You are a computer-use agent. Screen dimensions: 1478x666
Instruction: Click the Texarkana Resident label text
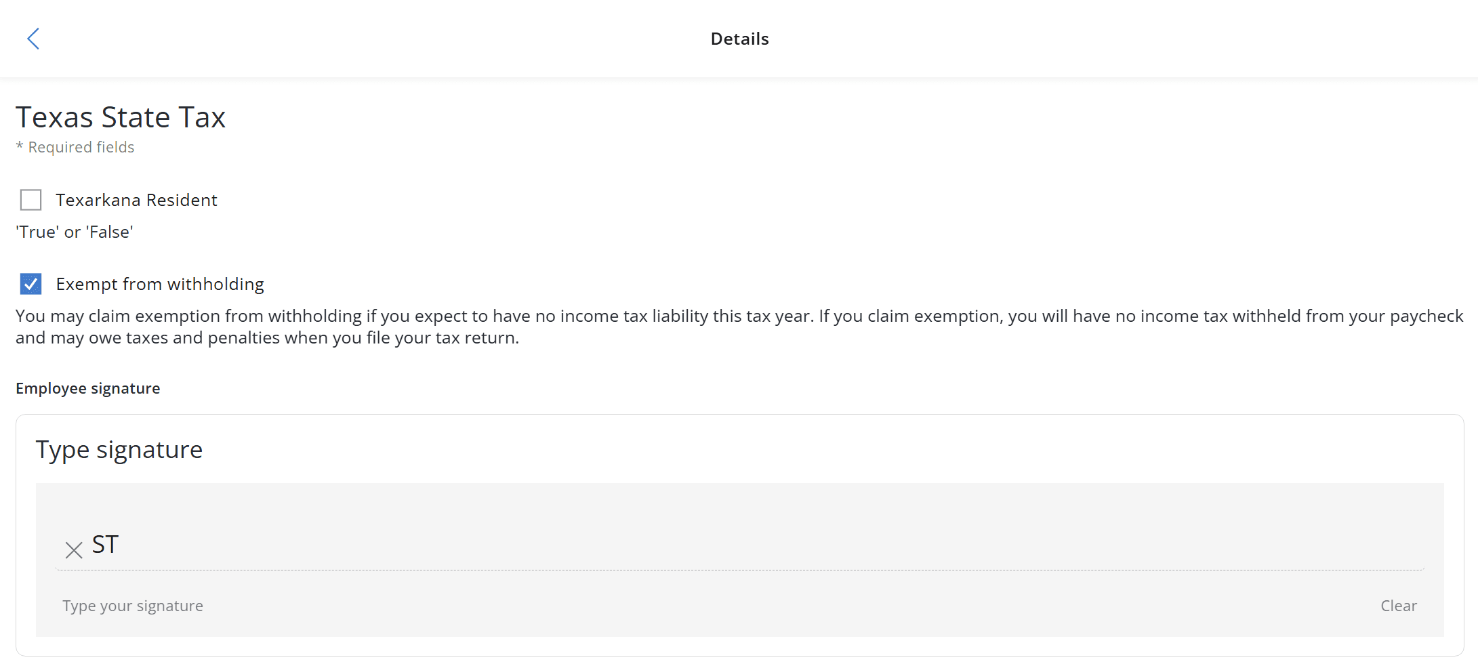[x=136, y=200]
